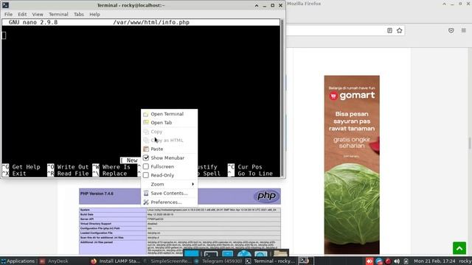Toggle Firefox reader view icon
472x265 pixels.
point(389,30)
